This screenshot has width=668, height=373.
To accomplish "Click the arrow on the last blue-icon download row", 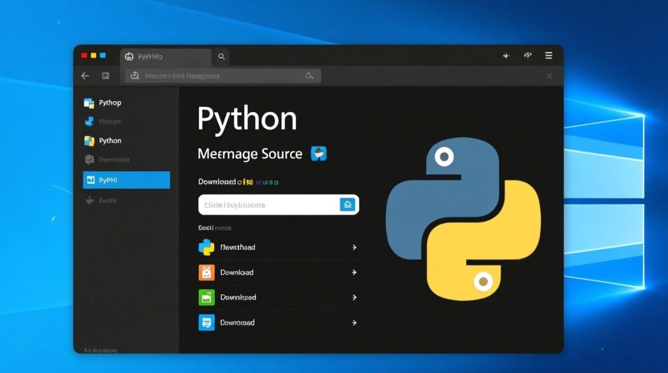I will pos(354,323).
